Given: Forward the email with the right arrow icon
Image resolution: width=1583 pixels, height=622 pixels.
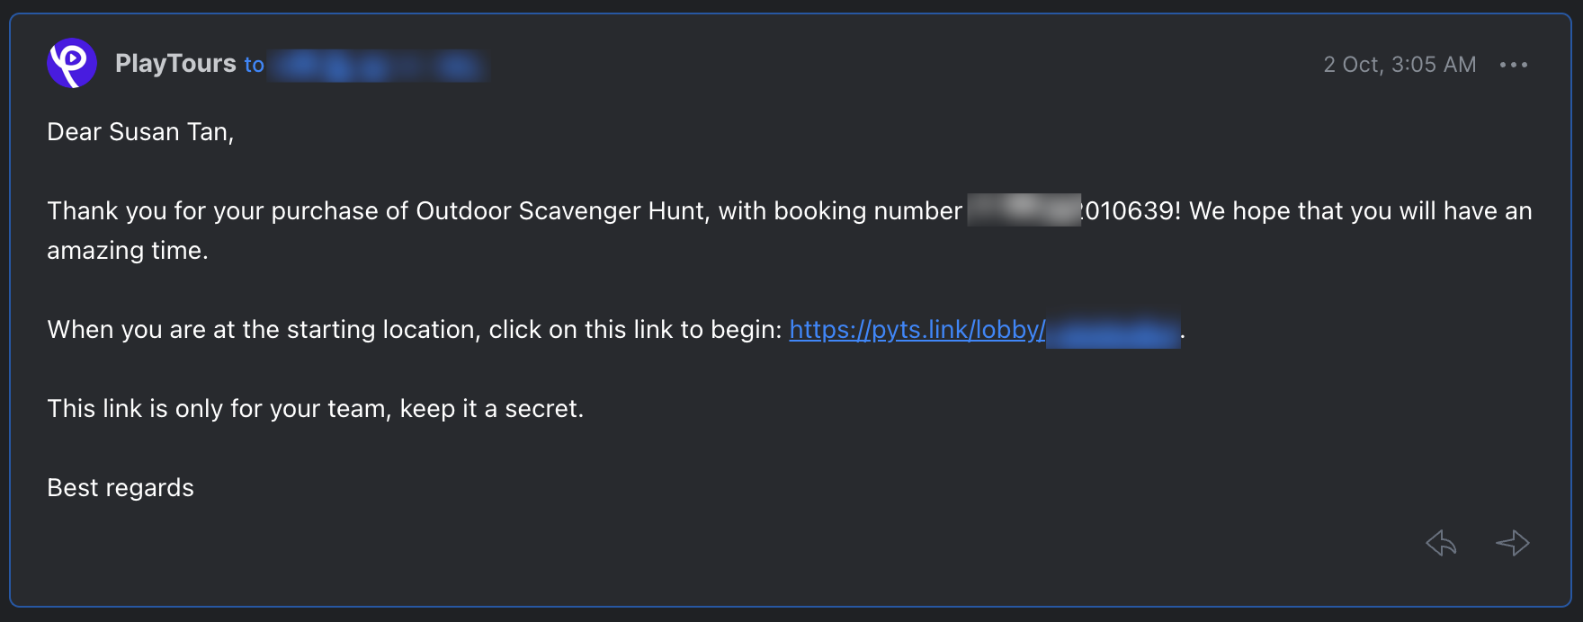Looking at the screenshot, I should 1513,543.
